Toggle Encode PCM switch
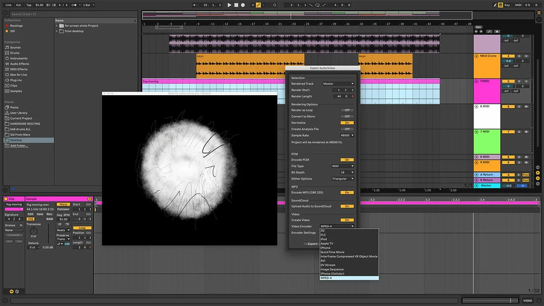Image resolution: width=544 pixels, height=306 pixels. [347, 160]
